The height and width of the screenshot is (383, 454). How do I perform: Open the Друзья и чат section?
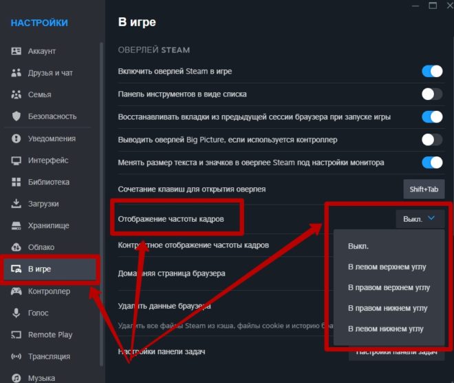tap(50, 73)
